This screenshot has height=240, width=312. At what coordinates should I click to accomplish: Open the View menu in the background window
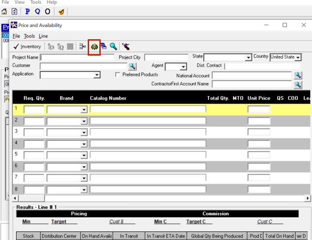19,2
